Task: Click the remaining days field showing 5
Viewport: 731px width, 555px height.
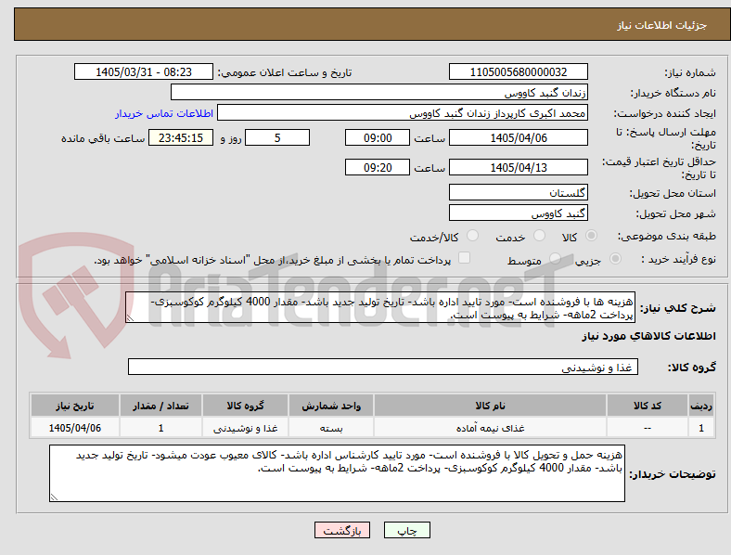Action: (x=277, y=137)
